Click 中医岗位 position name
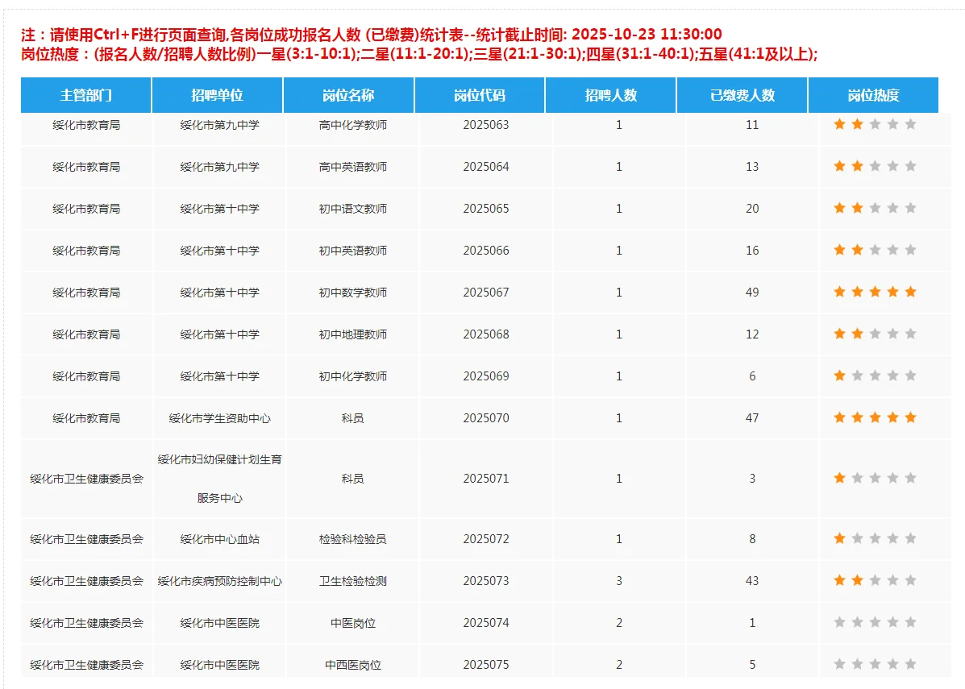This screenshot has width=965, height=689. point(352,623)
